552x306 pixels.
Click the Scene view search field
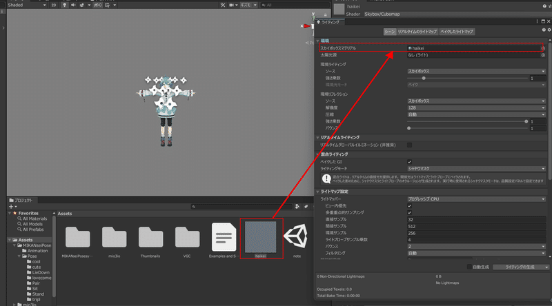(295, 5)
